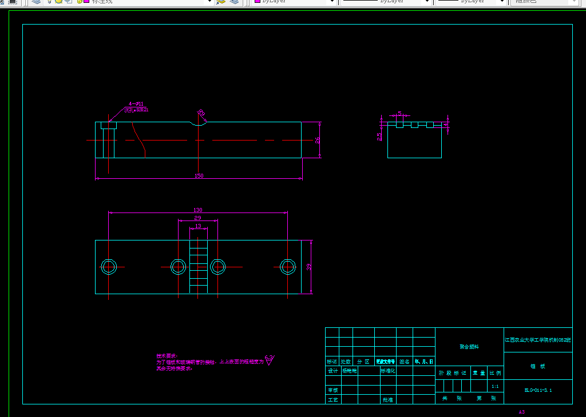586x417 pixels.
Task: Select the 重量 title block cell
Action: point(479,373)
